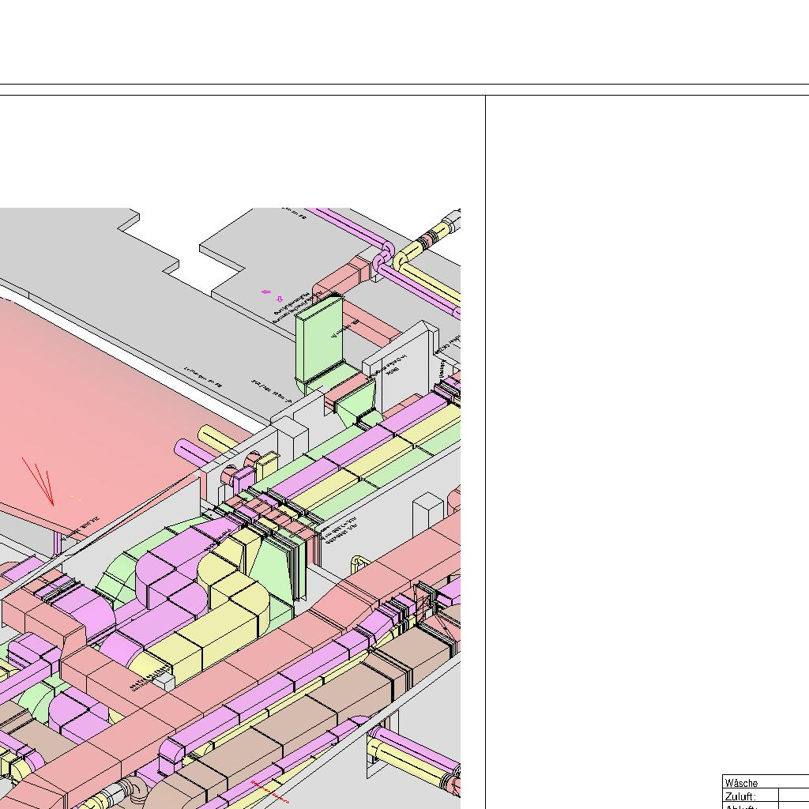Image resolution: width=809 pixels, height=809 pixels.
Task: Select the red three-line arrow on roof
Action: click(40, 479)
